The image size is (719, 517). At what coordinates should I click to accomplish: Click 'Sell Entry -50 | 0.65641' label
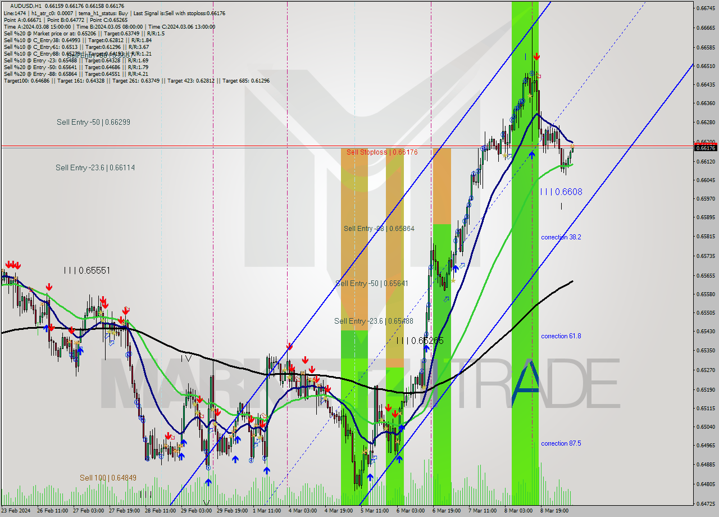pyautogui.click(x=372, y=283)
